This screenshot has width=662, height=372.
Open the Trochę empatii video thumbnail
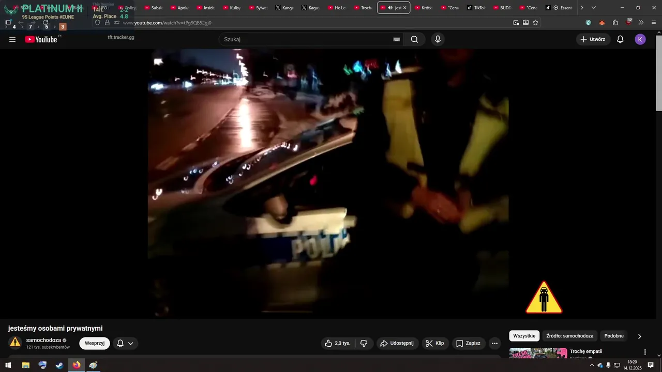pos(538,353)
